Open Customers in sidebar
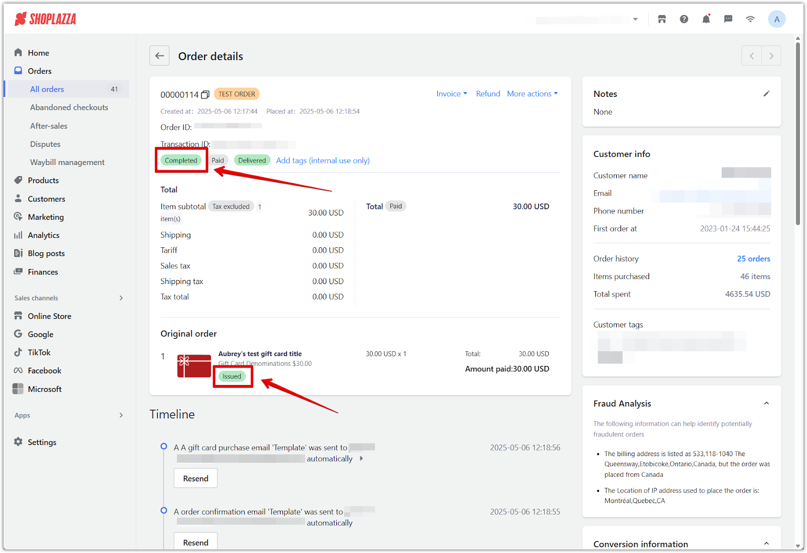This screenshot has width=807, height=553. (46, 199)
